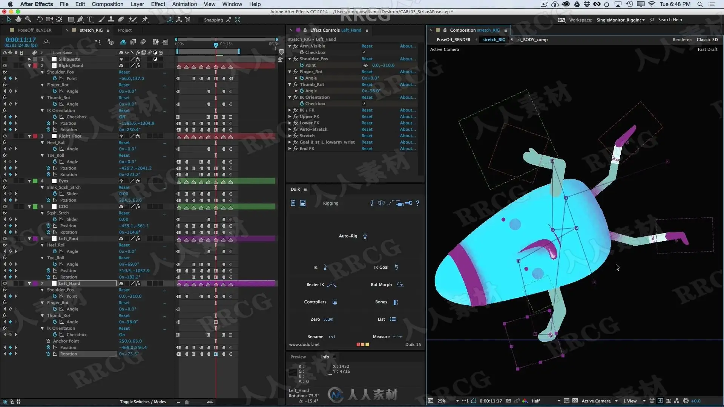Viewport: 724px width, 407px height.
Task: Toggle Arm_Visible Checkbox in Effect Controls
Action: pyautogui.click(x=364, y=52)
